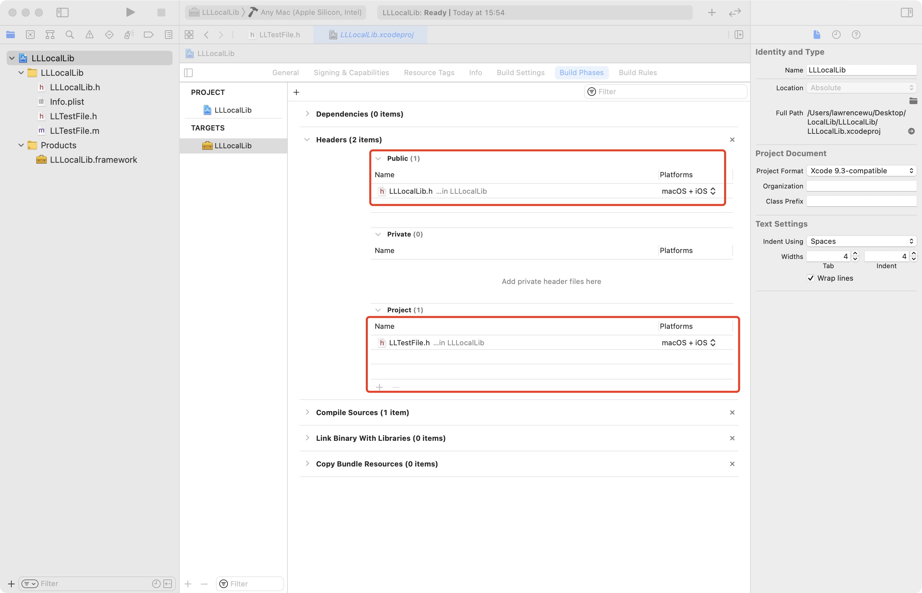Select the LLLocalLib project under PROJECT
The height and width of the screenshot is (593, 922).
click(233, 110)
